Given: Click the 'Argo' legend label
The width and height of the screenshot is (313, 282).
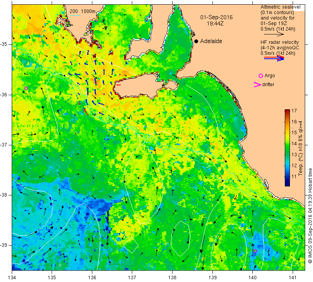Looking at the screenshot, I should [x=270, y=76].
